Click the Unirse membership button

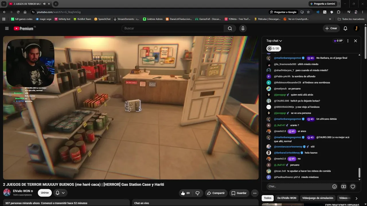45,193
